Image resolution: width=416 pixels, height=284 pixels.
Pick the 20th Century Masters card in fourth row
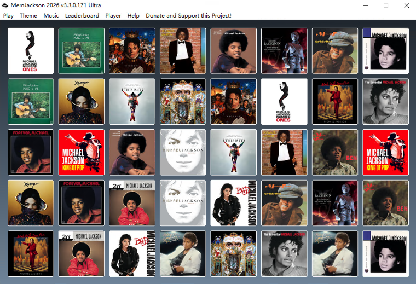pos(132,203)
